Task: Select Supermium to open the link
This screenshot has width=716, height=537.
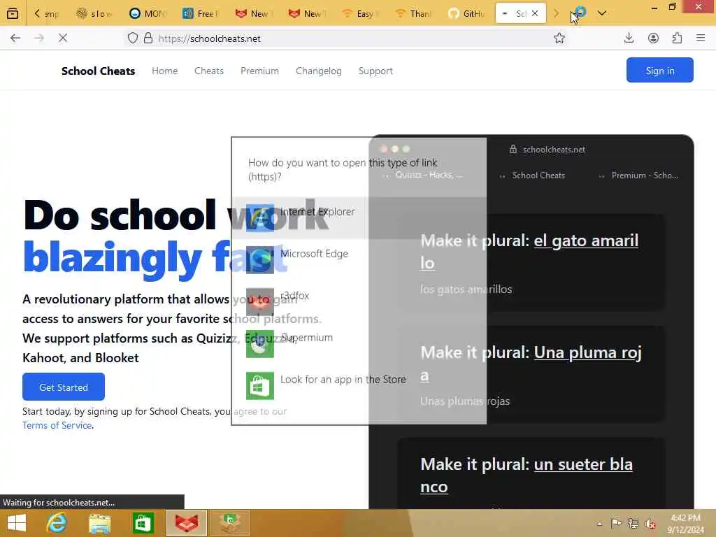Action: tap(359, 344)
